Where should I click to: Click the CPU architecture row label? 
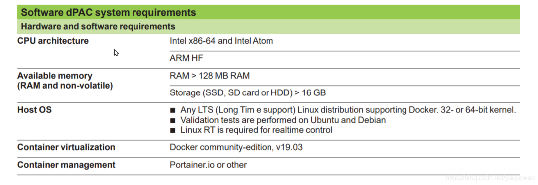click(x=53, y=41)
